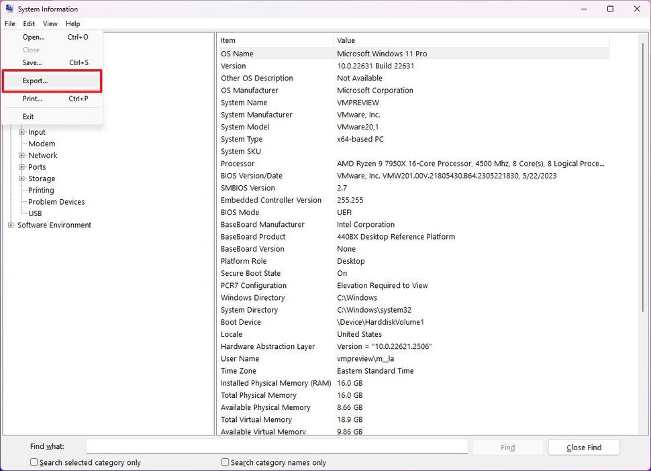The image size is (651, 471).
Task: Enable Search category names only
Action: point(225,462)
